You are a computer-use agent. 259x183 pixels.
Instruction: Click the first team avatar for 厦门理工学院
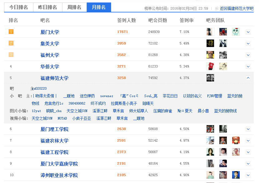pyautogui.click(x=210, y=129)
